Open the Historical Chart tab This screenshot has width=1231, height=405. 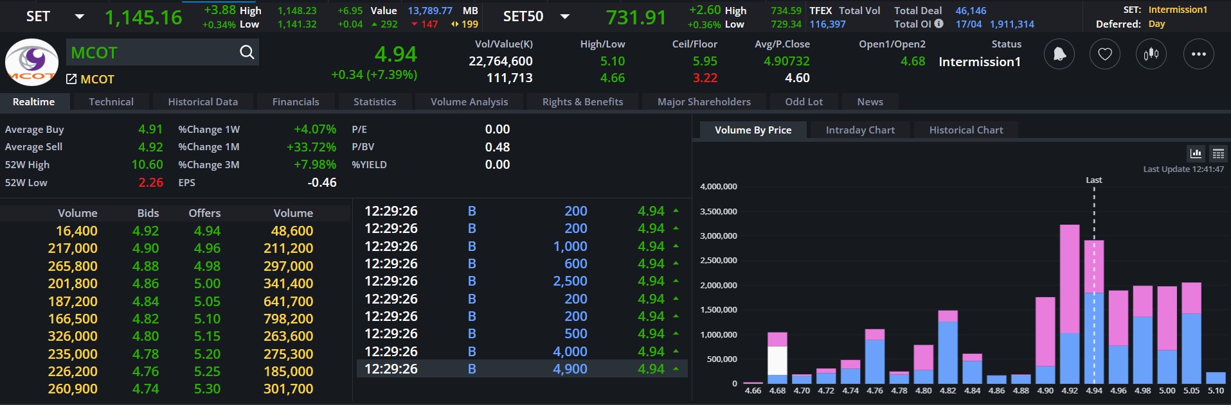pos(966,130)
